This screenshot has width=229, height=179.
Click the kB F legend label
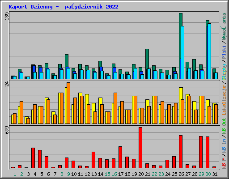224,163
